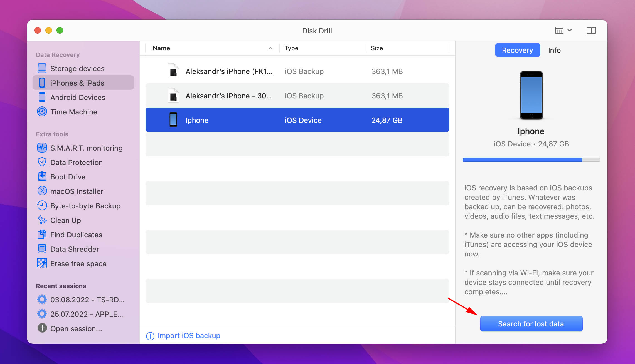Open S.M.A.R.T. monitoring tool
Screen dimensions: 635x364
(83, 148)
